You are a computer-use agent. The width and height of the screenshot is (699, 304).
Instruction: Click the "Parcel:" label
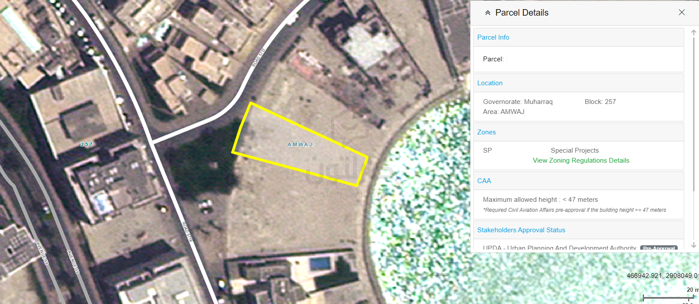[493, 59]
